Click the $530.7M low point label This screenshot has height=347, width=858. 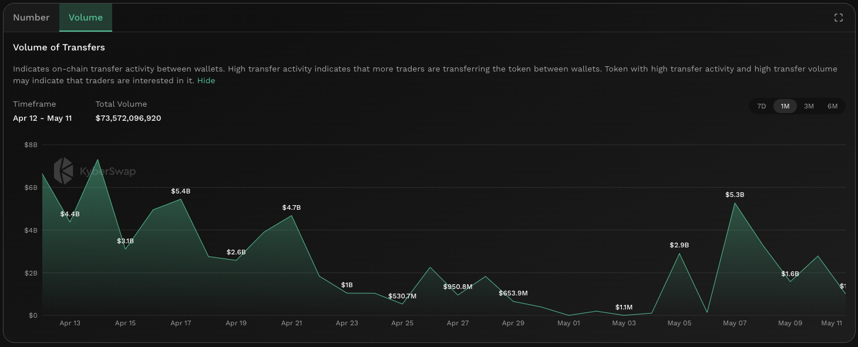click(x=402, y=297)
